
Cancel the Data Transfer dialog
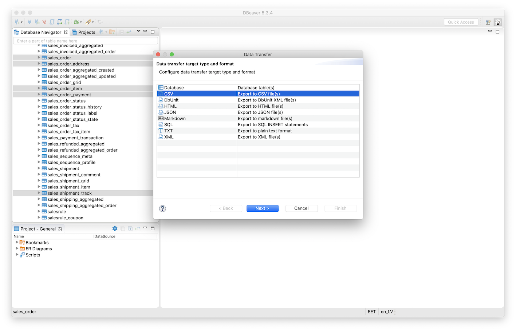(301, 208)
